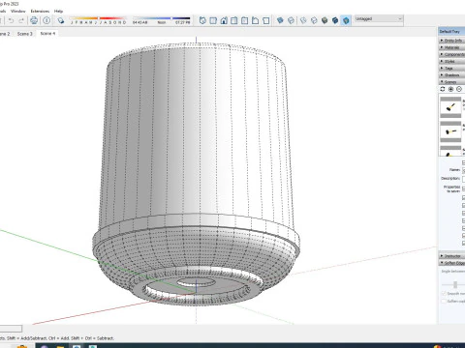Toggle Smooth normals checkbox

pyautogui.click(x=444, y=294)
